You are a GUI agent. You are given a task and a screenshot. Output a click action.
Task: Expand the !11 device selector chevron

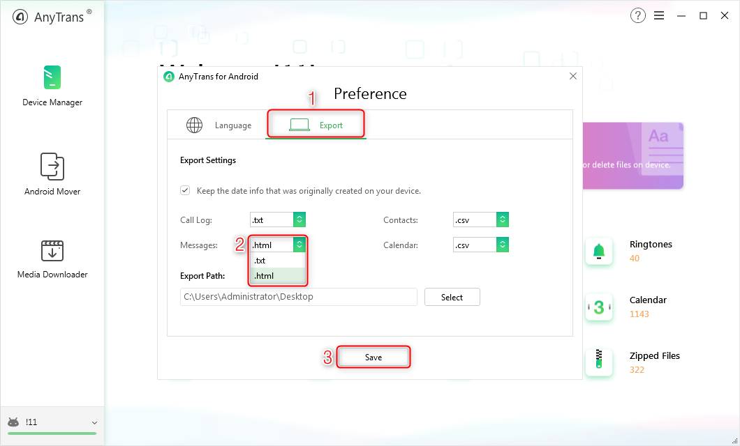click(x=94, y=423)
